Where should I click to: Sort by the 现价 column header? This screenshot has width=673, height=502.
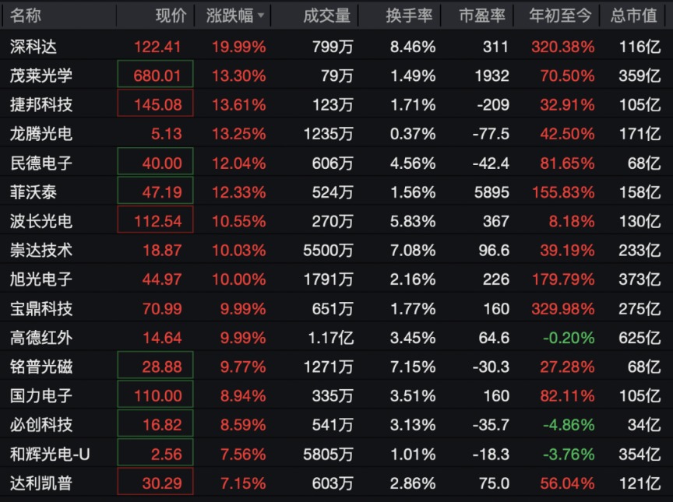point(171,16)
